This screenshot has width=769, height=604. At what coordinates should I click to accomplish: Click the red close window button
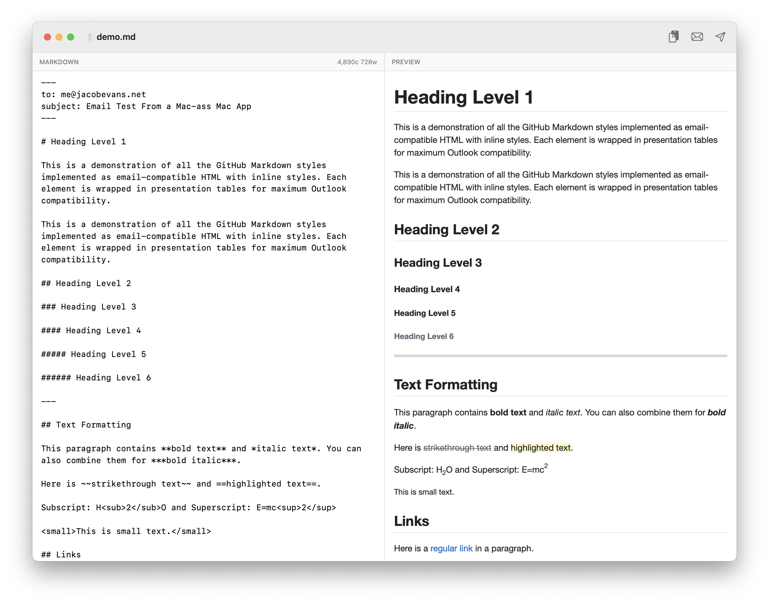(47, 37)
